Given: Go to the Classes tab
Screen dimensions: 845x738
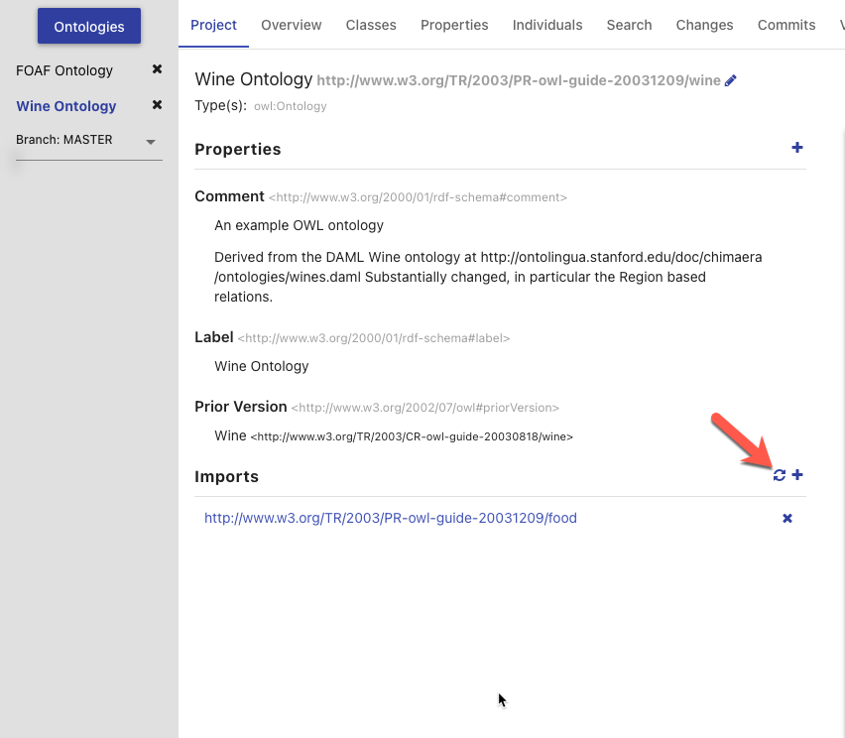Looking at the screenshot, I should coord(371,25).
